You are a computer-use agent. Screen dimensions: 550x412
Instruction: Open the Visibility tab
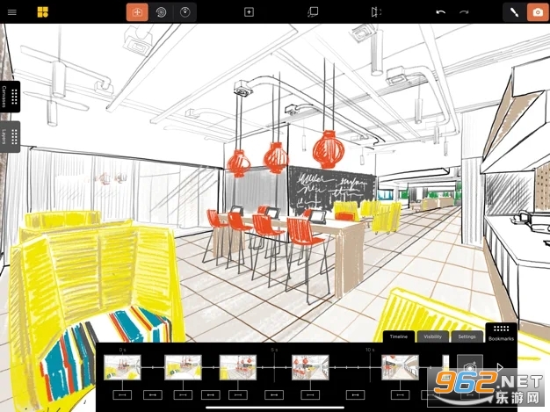pyautogui.click(x=432, y=336)
